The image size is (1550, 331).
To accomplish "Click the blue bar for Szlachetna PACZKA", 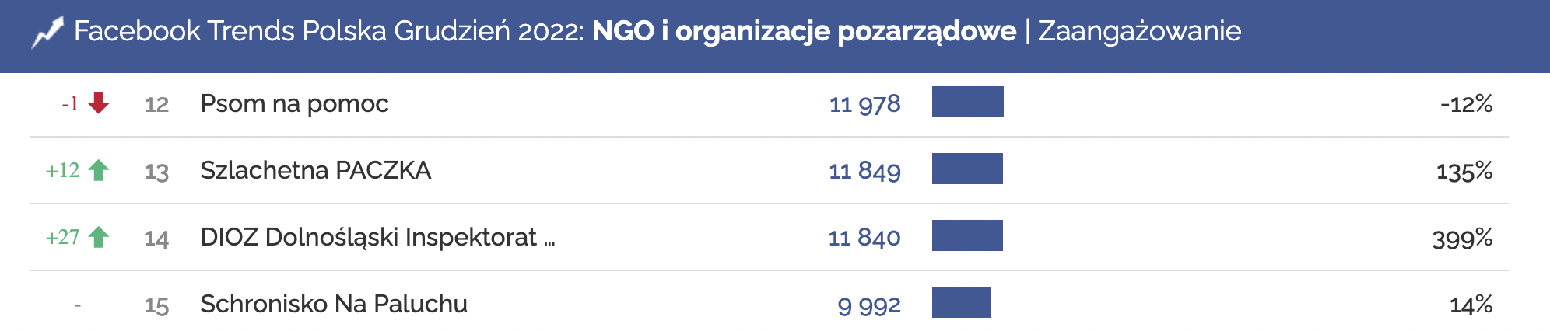I will tap(967, 169).
